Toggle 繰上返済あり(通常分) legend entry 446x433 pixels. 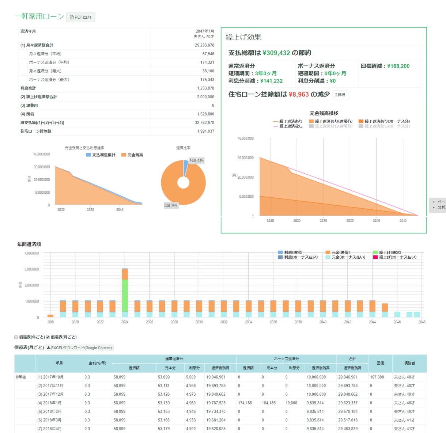click(x=331, y=121)
